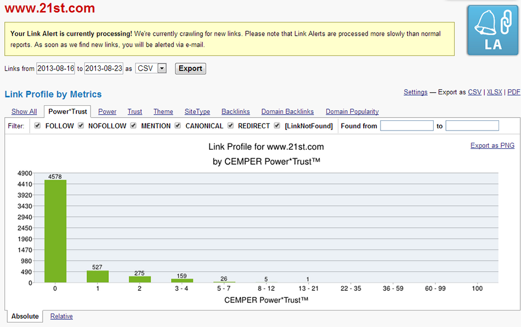Click the Link Profile by Metrics heading
The image size is (521, 327).
(53, 94)
